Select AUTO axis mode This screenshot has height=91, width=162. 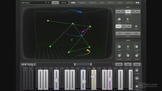point(118,26)
